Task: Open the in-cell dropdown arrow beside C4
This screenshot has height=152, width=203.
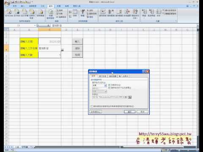Action: pyautogui.click(x=62, y=50)
